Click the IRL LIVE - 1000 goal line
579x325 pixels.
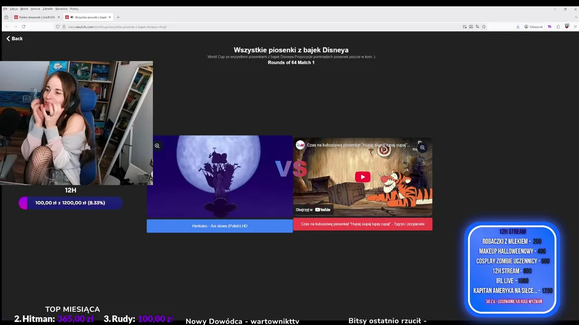(x=512, y=281)
